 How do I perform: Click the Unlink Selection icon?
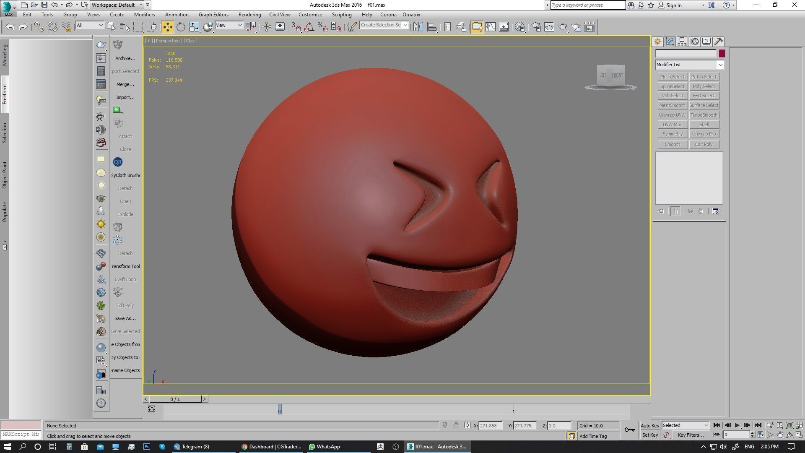click(52, 27)
